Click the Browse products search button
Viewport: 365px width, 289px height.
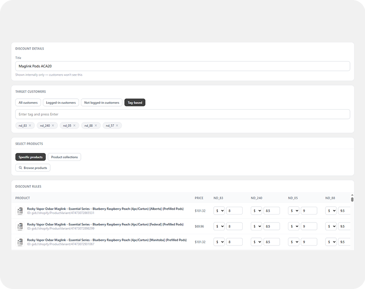click(33, 168)
